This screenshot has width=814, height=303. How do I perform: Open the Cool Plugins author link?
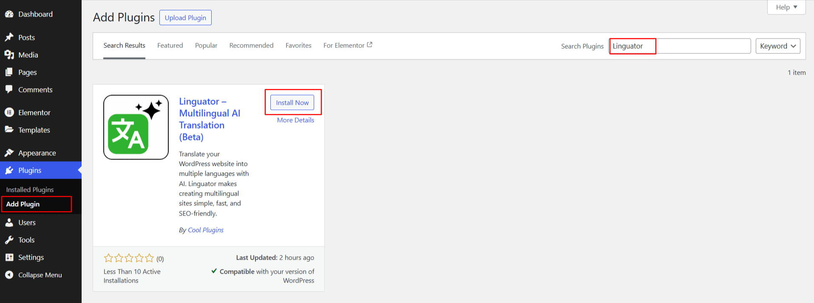pyautogui.click(x=205, y=230)
